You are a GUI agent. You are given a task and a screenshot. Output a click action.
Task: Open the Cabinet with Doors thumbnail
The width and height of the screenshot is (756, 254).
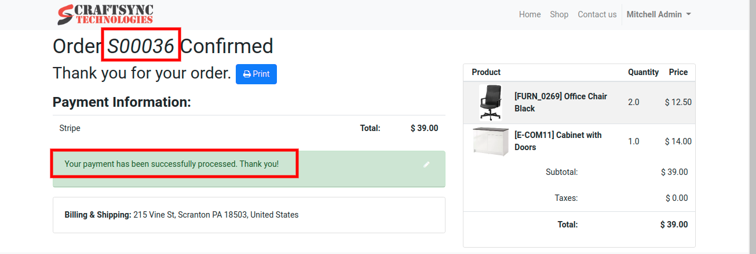coord(490,141)
